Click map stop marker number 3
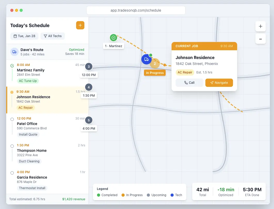This screenshot has height=209, width=274. [89, 67]
